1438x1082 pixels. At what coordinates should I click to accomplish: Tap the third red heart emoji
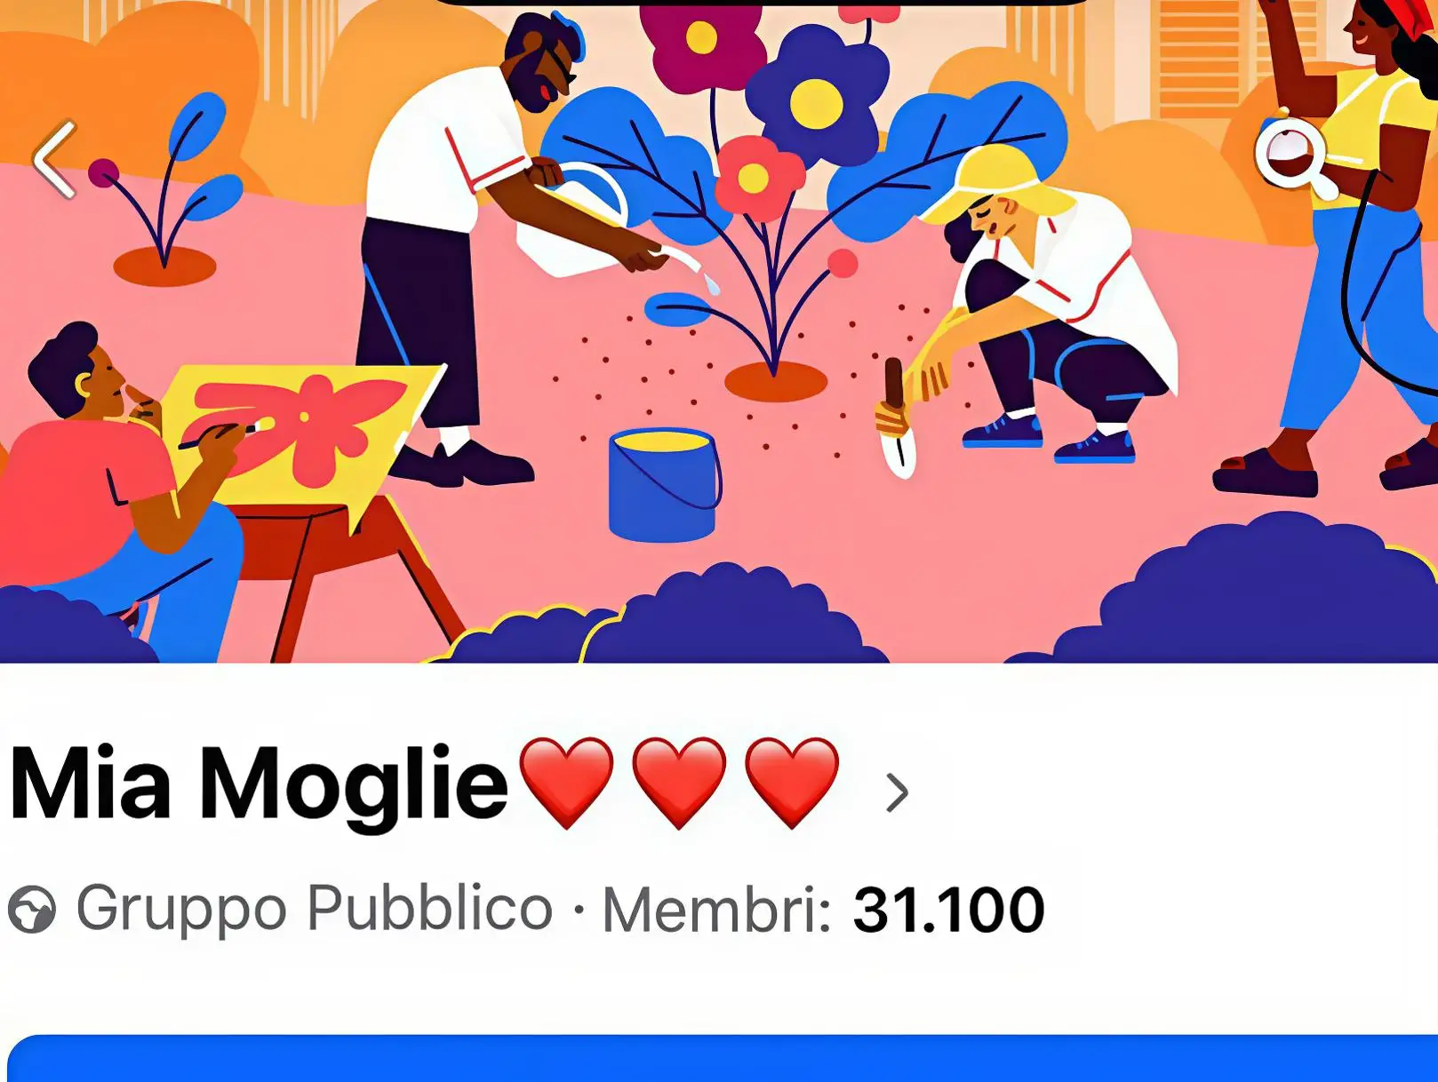point(792,783)
